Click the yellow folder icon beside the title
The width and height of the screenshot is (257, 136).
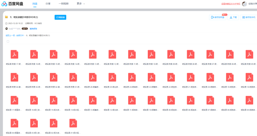point(6,17)
